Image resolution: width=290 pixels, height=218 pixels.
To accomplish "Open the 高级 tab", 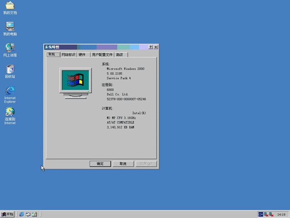I will (x=121, y=54).
